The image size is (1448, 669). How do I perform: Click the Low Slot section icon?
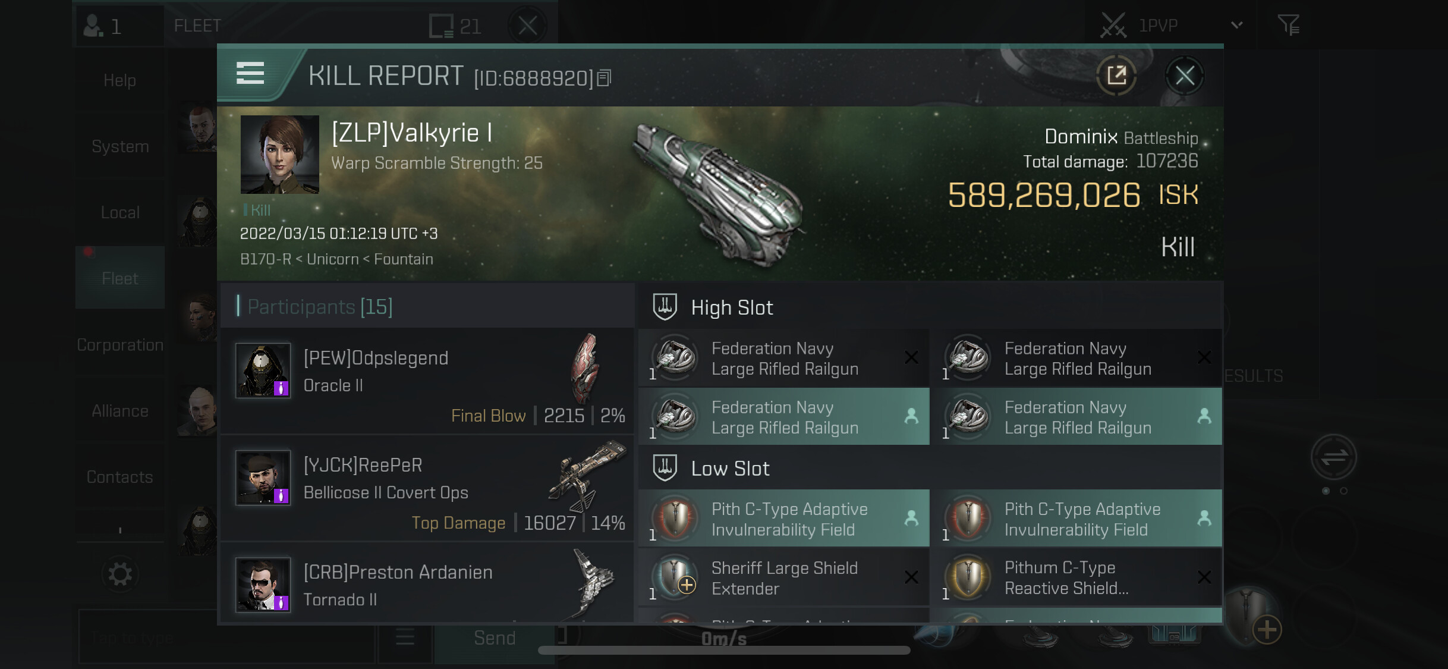(x=665, y=468)
